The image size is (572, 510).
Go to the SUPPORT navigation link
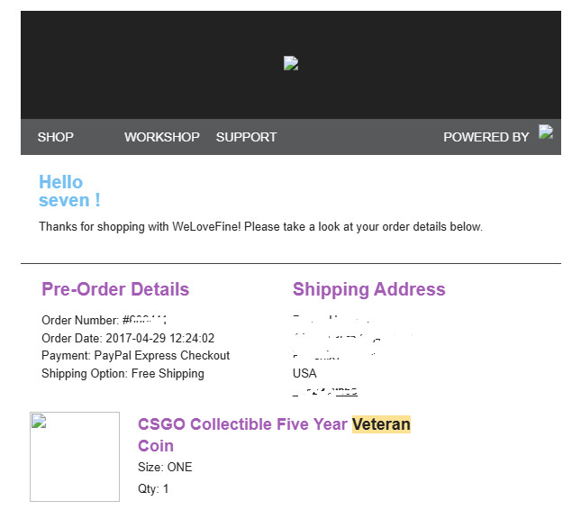[246, 137]
